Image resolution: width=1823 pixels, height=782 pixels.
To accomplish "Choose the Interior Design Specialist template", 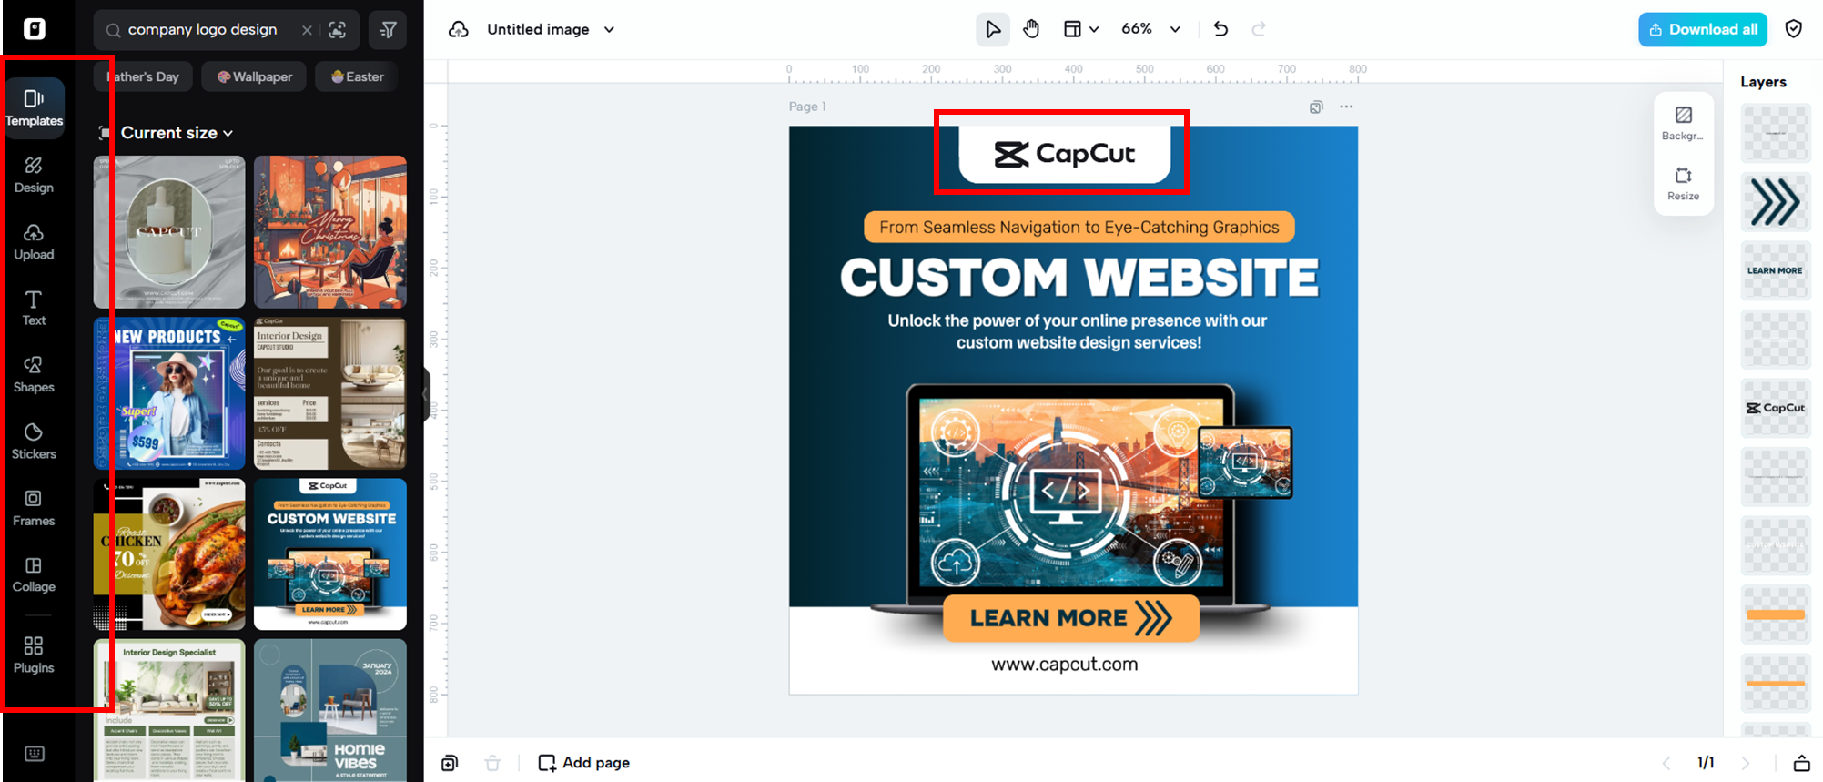I will pyautogui.click(x=169, y=710).
